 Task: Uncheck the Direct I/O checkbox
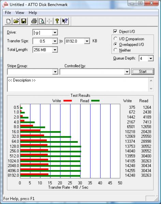coord(115,31)
